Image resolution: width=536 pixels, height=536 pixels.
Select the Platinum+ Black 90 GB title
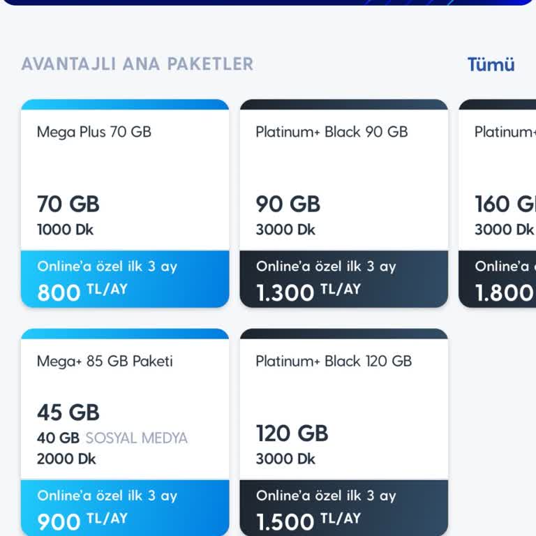click(x=332, y=132)
